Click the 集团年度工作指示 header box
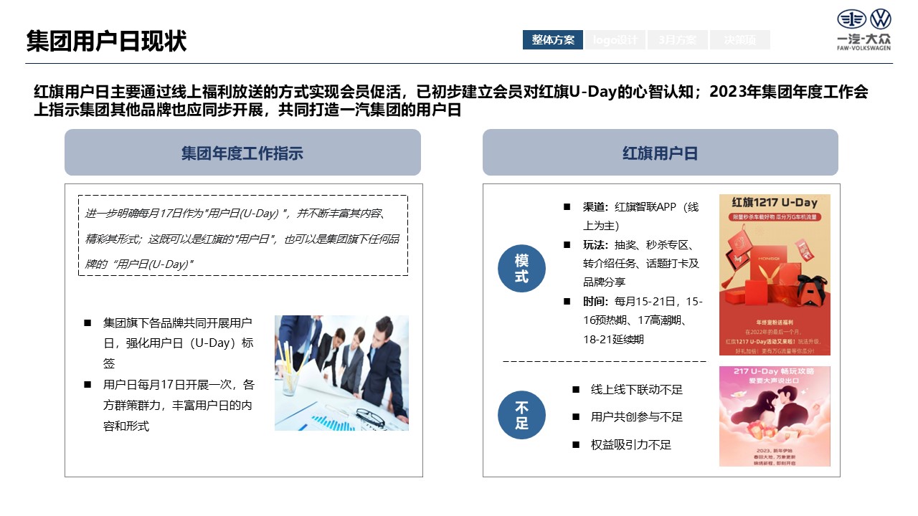The width and height of the screenshot is (918, 516). coord(242,153)
